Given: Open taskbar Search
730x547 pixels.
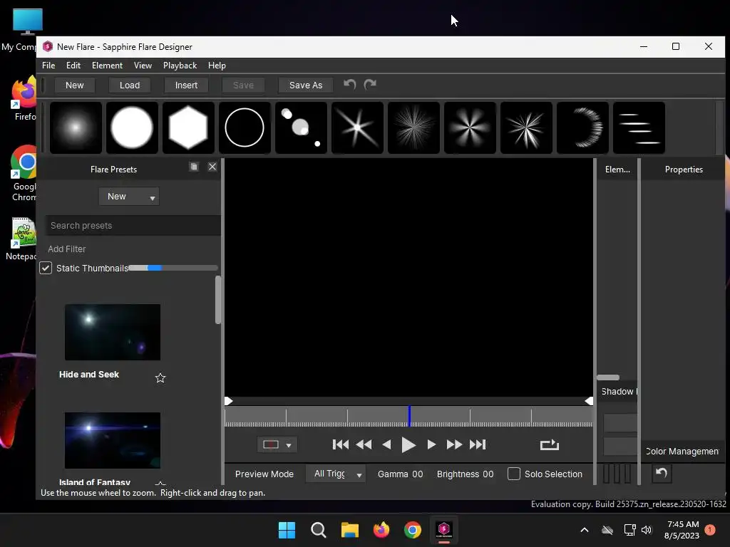Looking at the screenshot, I should 319,530.
